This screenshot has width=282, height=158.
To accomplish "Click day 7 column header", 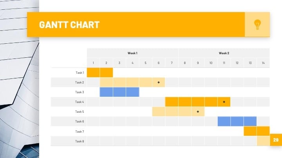I will point(172,63).
